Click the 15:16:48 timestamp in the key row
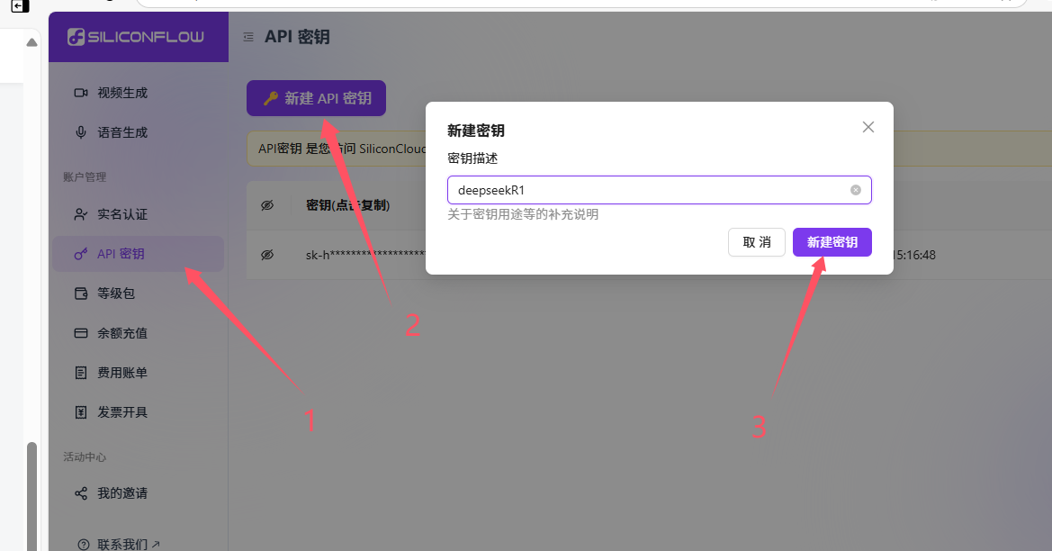 click(x=915, y=255)
